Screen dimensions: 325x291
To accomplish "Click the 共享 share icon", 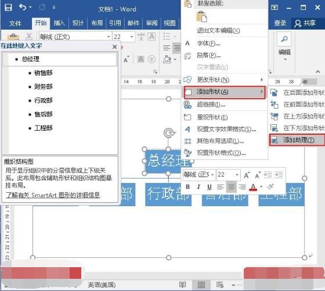I will click(298, 23).
